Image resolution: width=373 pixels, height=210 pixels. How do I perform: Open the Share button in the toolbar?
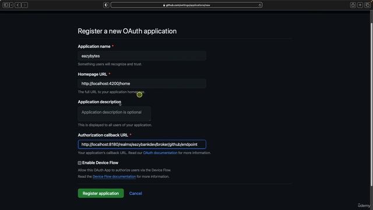click(x=353, y=5)
